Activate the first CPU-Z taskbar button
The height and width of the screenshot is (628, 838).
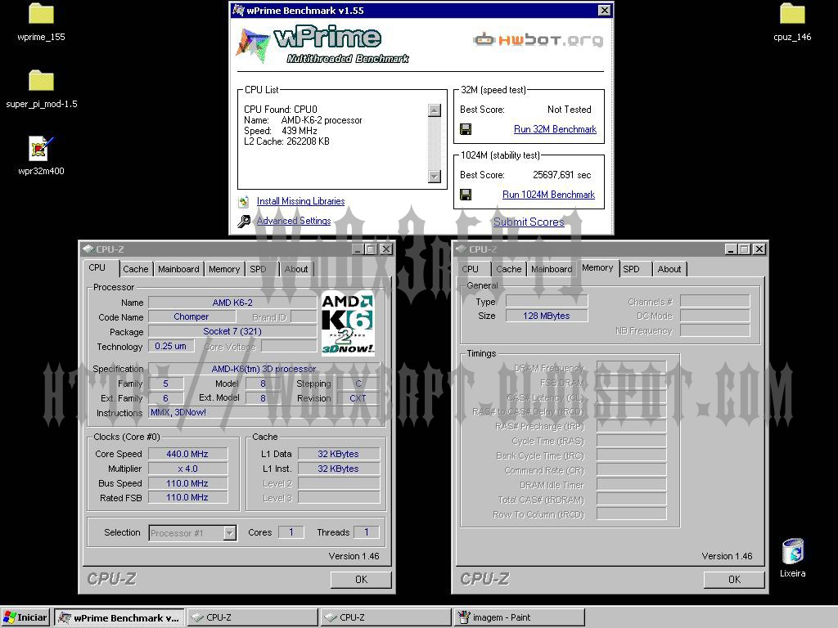coord(253,618)
